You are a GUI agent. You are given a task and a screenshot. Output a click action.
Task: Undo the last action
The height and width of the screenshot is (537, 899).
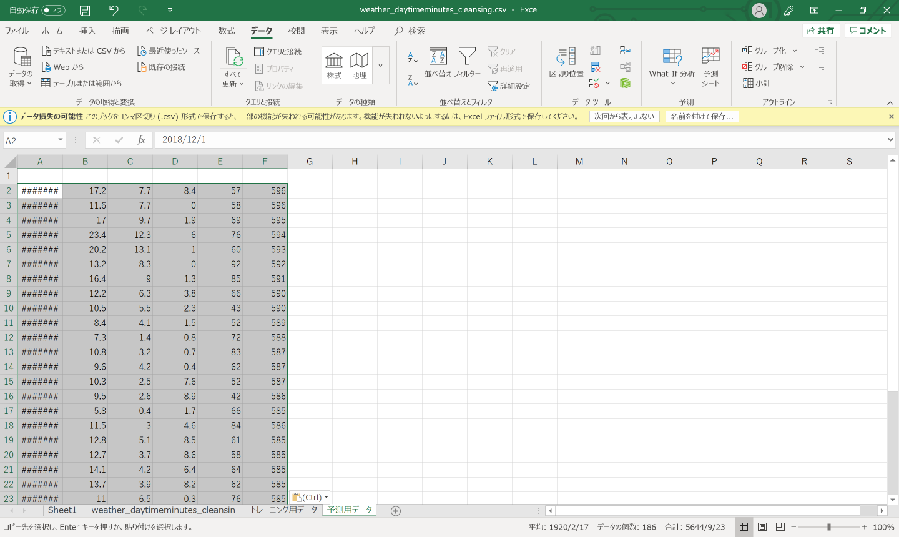[113, 10]
